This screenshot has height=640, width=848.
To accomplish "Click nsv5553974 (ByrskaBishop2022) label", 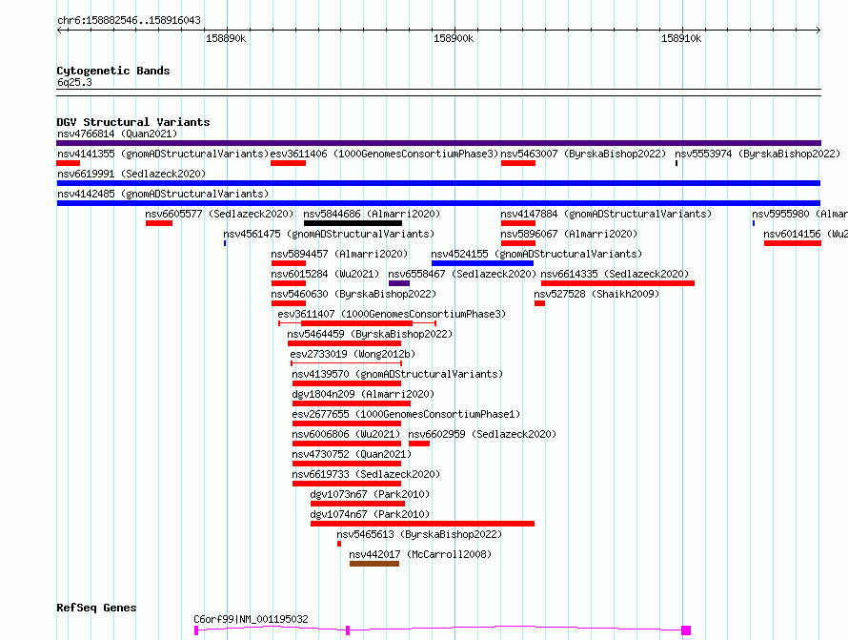I will 757,154.
